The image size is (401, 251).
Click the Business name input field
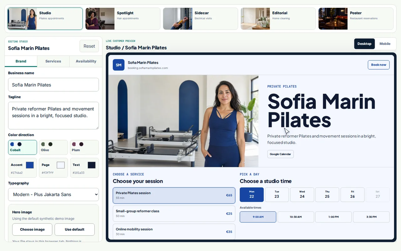(x=53, y=85)
